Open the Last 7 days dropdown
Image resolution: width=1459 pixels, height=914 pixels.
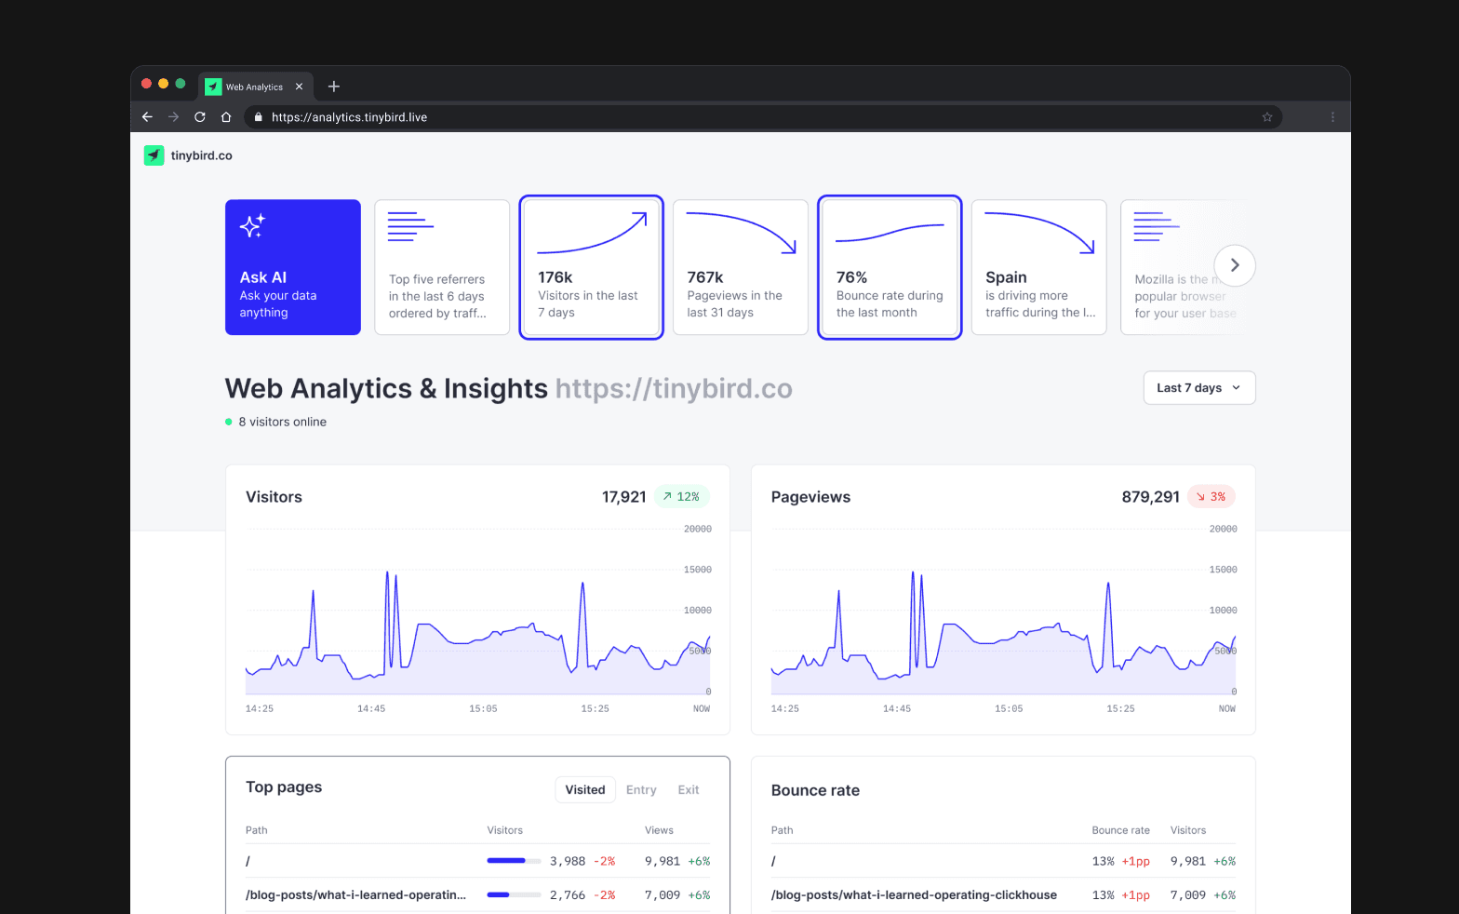[x=1198, y=388]
